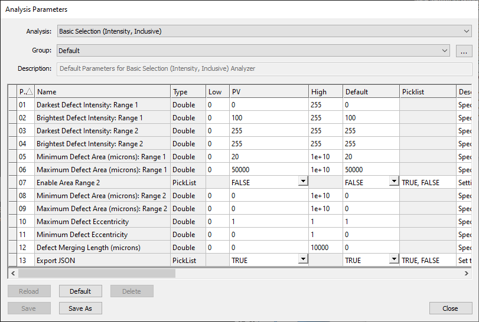Open Default dropdown for Export JSON
Screen dimensions: 479x322
coord(394,259)
